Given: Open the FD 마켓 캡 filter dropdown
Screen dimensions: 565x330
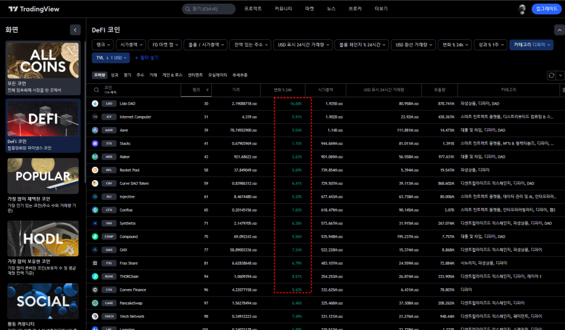Looking at the screenshot, I should (x=165, y=45).
